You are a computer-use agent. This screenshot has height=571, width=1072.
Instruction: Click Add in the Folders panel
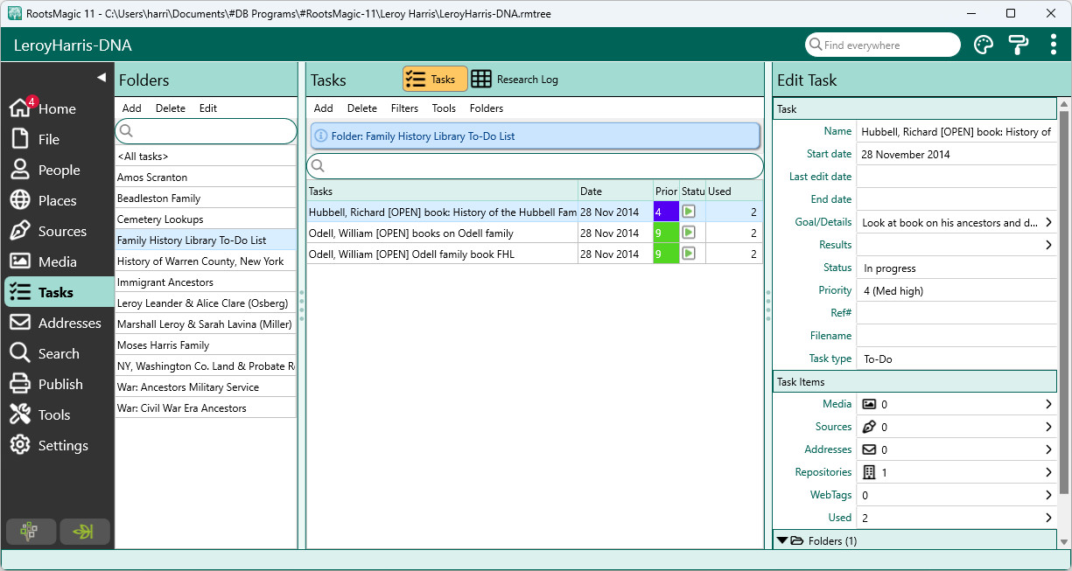click(x=132, y=108)
